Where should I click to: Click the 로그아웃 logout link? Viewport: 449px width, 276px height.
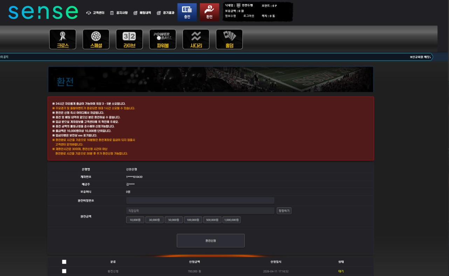coord(249,16)
